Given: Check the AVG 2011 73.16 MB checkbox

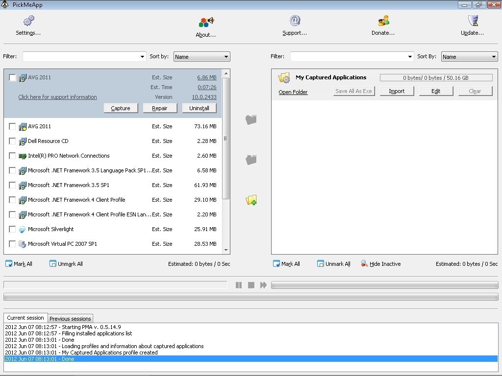Looking at the screenshot, I should (12, 127).
